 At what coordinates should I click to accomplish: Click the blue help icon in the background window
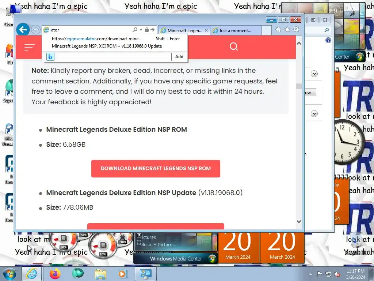(x=328, y=40)
